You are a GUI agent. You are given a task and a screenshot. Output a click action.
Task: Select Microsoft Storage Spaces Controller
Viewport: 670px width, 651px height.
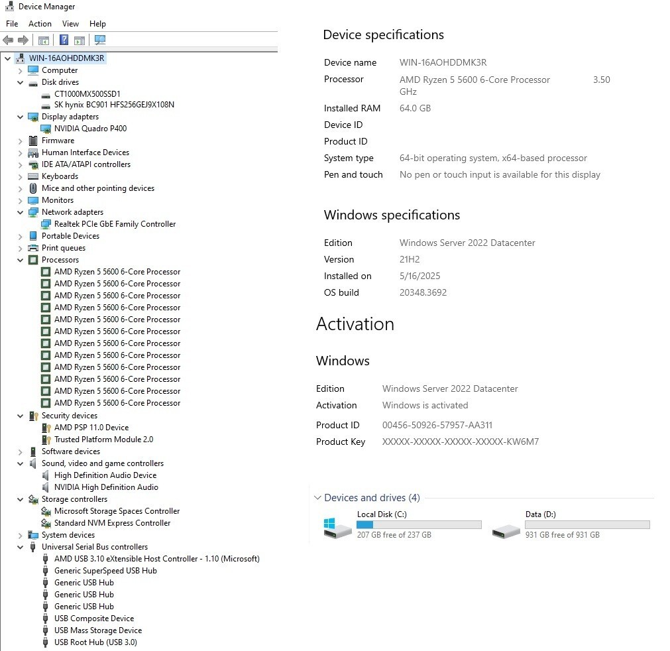117,511
